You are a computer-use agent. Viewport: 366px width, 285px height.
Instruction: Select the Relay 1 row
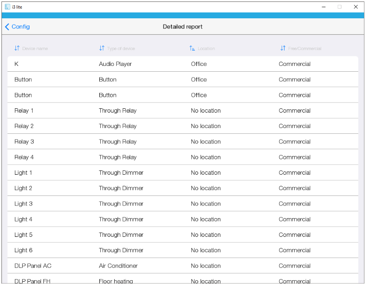(x=183, y=111)
